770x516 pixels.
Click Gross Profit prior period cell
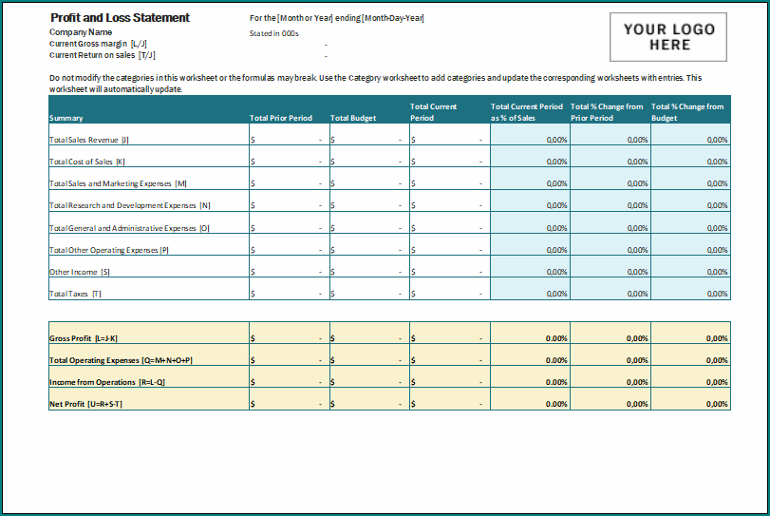coord(290,333)
